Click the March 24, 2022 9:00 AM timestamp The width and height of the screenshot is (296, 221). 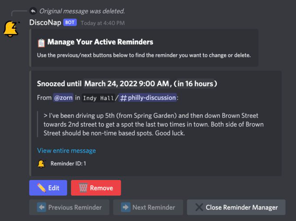point(127,84)
